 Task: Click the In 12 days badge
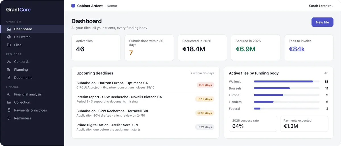point(205,99)
